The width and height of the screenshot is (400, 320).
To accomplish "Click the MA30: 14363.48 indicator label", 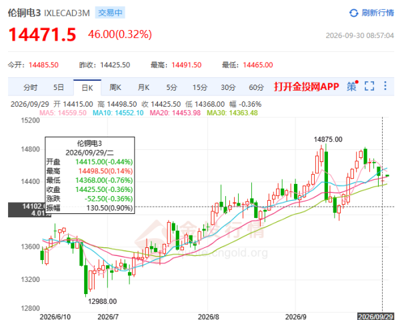I will pos(232,113).
